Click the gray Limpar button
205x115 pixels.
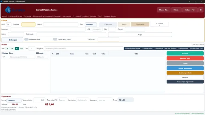pos(185,63)
